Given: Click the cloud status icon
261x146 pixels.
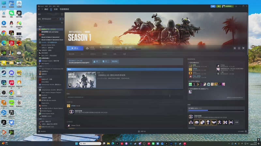Looking at the screenshot, I should click(x=87, y=48).
